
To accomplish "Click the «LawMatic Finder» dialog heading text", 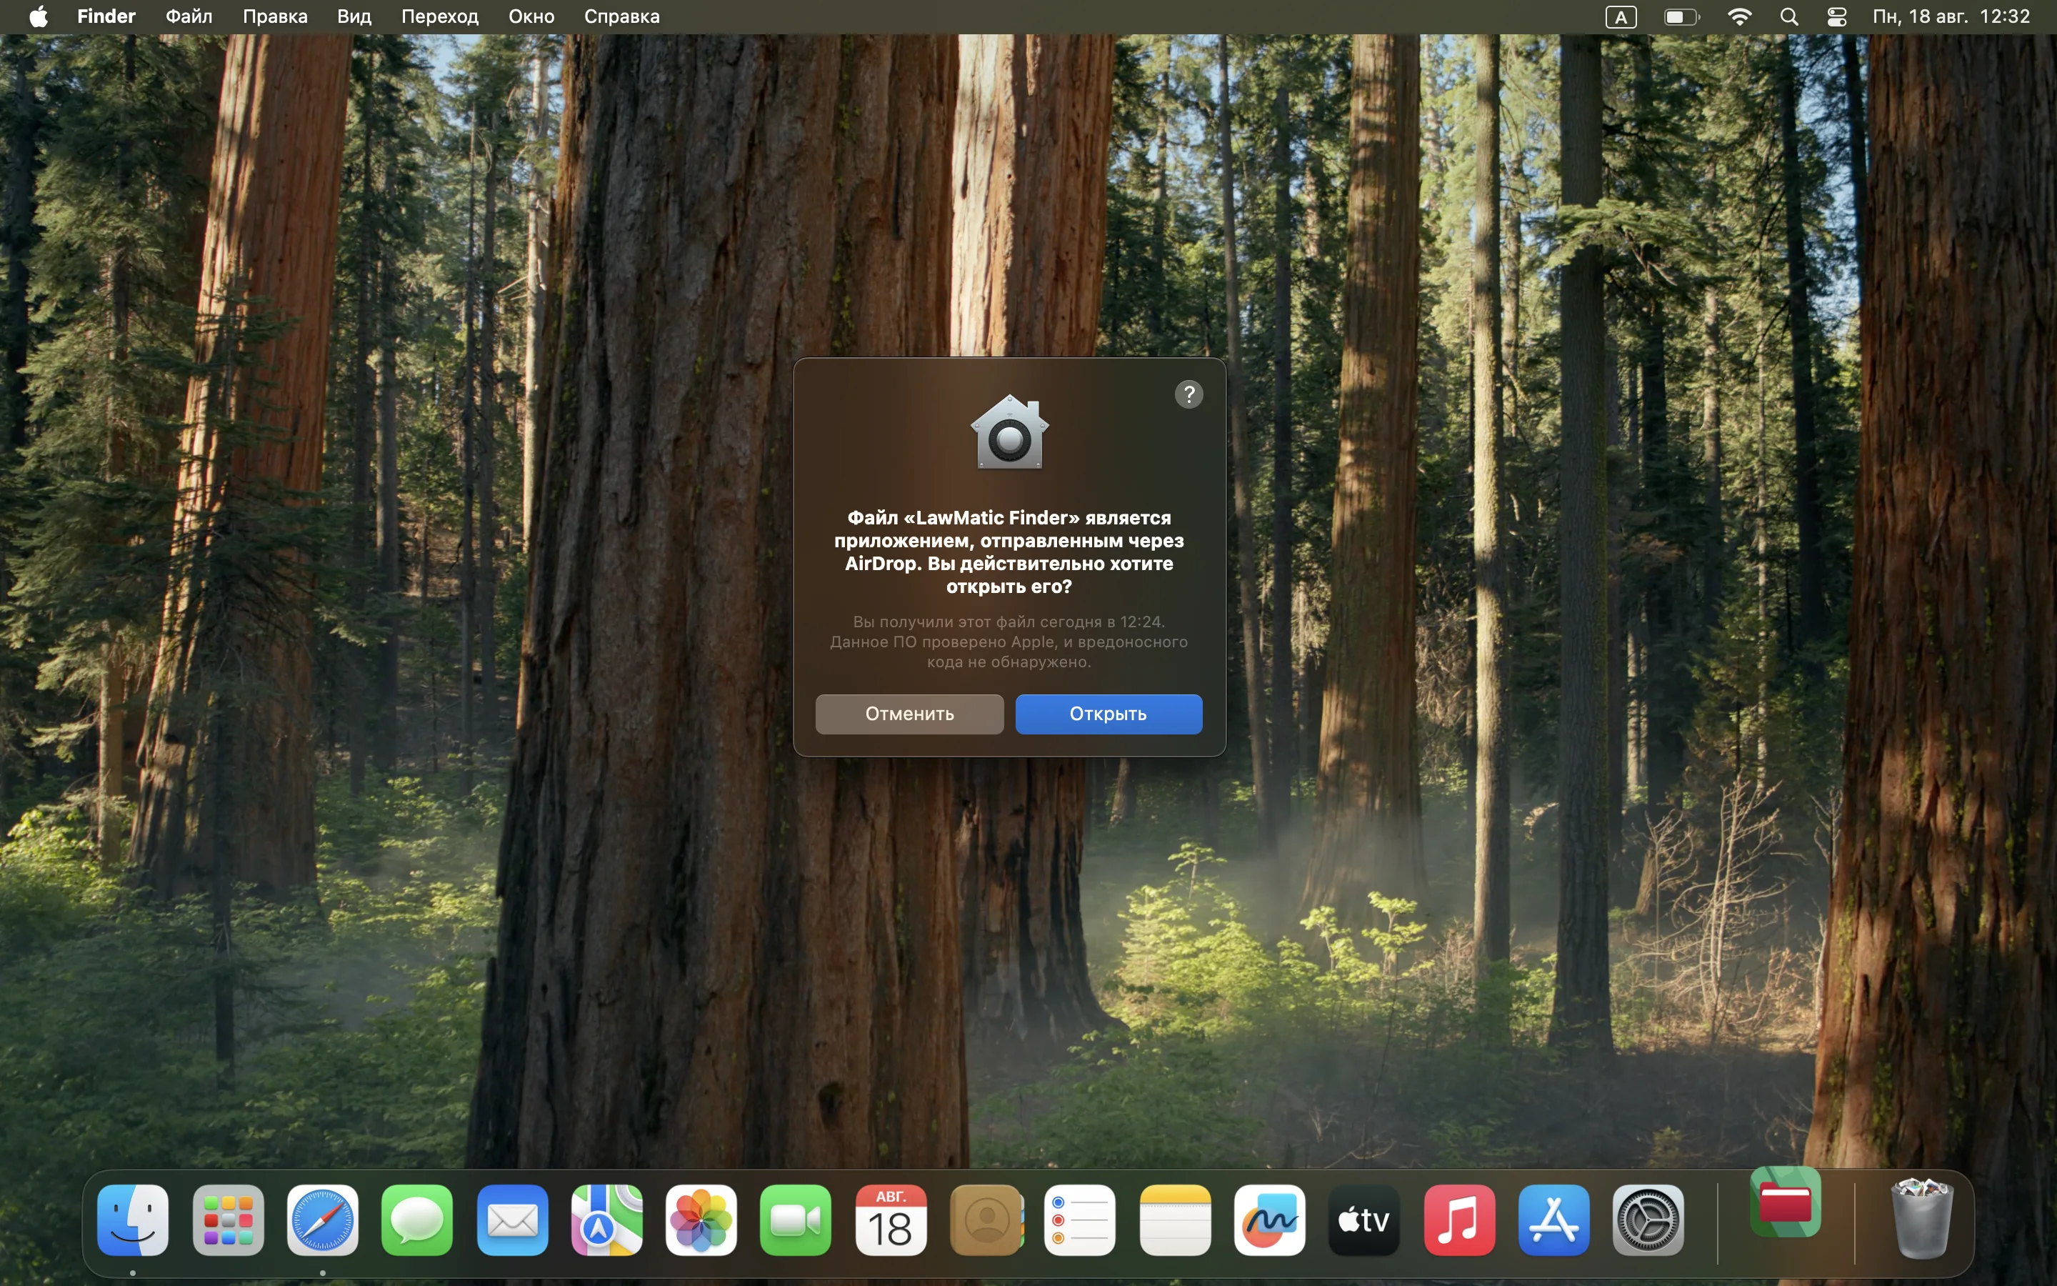I will coord(1009,552).
